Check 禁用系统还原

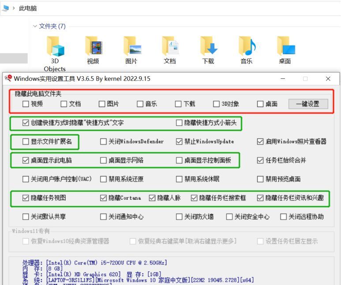[103, 179]
